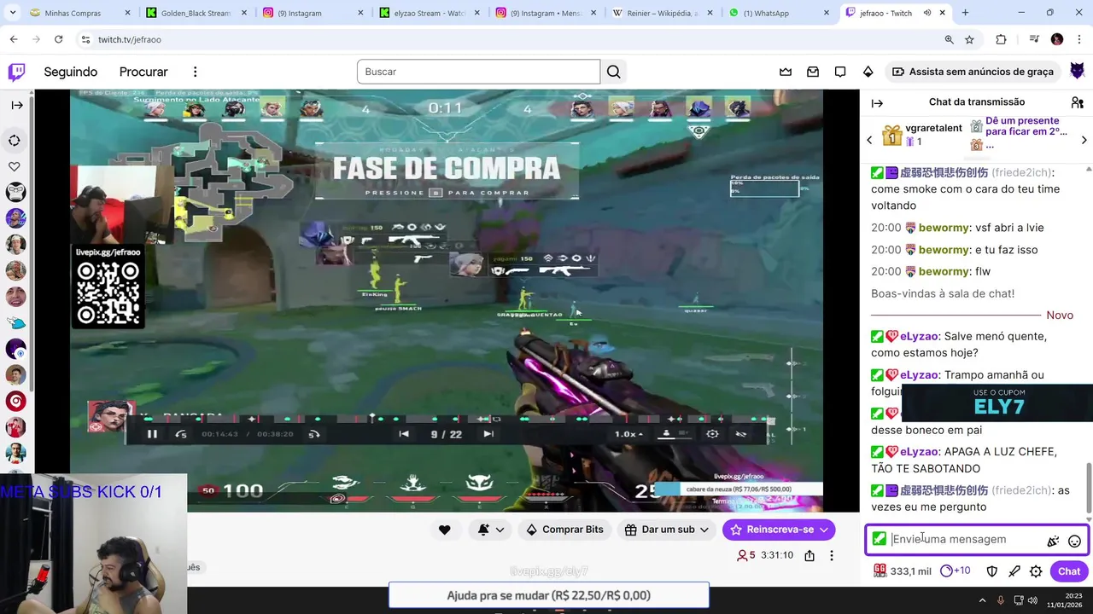
Task: Open the chat shield moderation icon
Action: [991, 571]
